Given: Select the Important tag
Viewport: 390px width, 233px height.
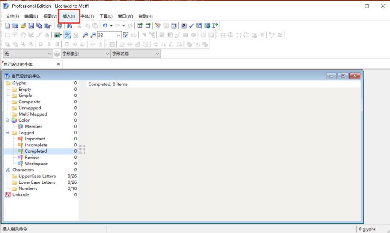Looking at the screenshot, I should (35, 139).
